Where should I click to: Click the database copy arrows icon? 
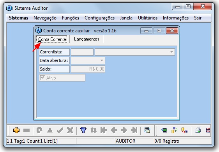pyautogui.click(x=174, y=130)
